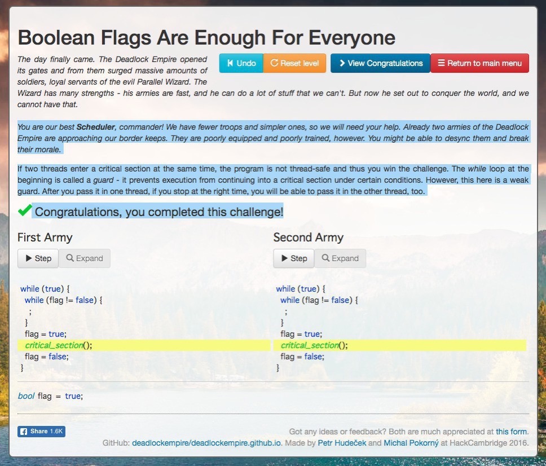Click the Undo button

pyautogui.click(x=241, y=63)
